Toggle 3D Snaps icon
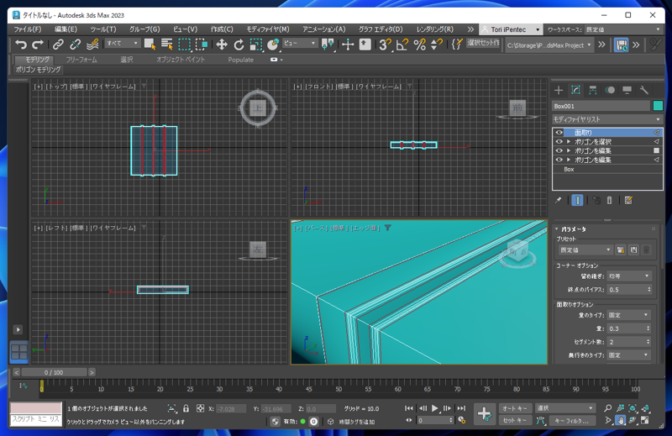The width and height of the screenshot is (672, 436). pos(385,45)
